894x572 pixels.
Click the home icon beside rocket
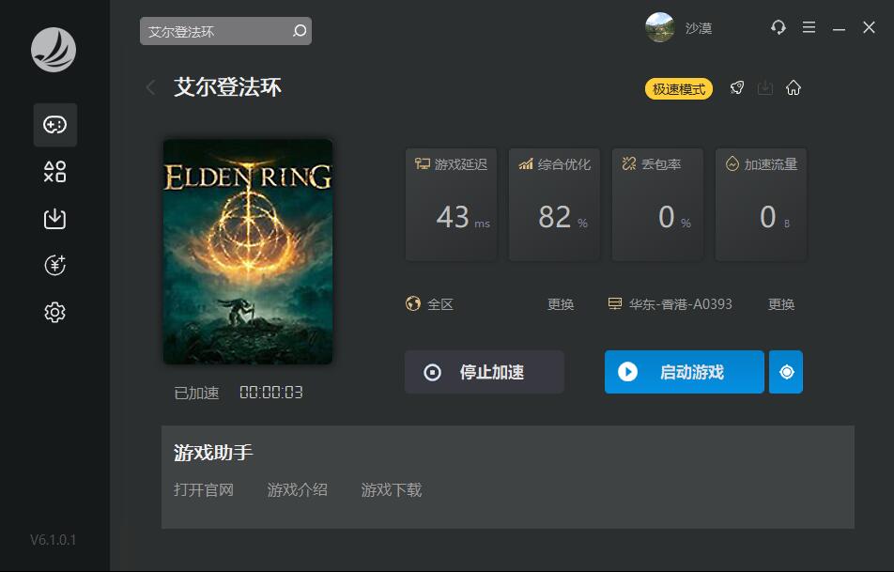pyautogui.click(x=794, y=88)
